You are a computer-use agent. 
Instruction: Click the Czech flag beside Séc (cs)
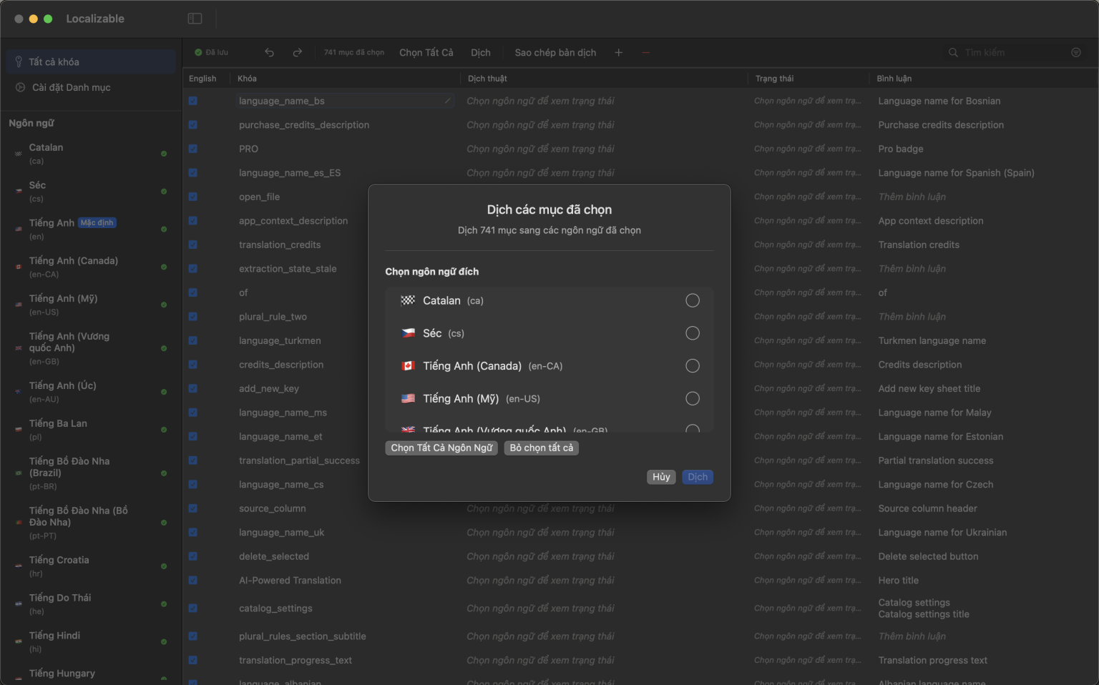click(408, 333)
